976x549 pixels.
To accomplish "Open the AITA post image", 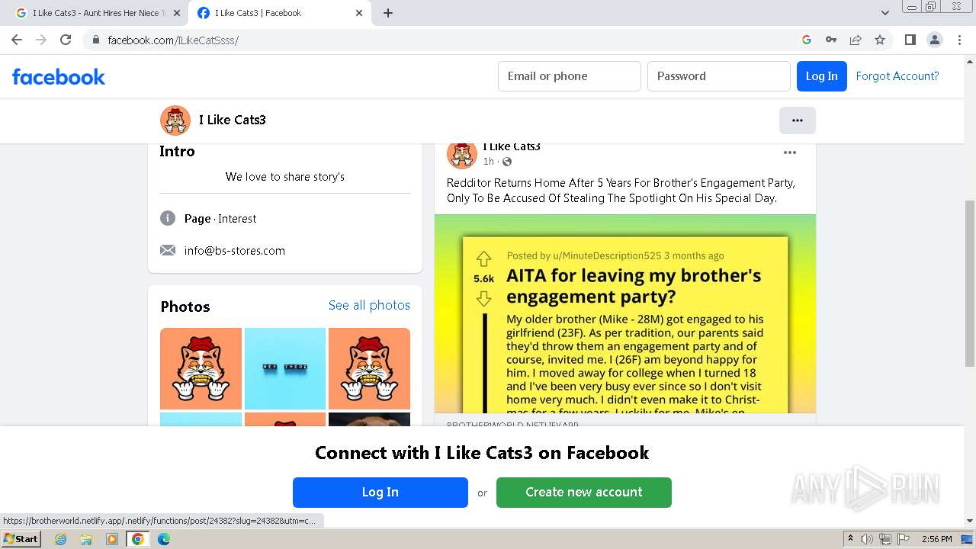I will pyautogui.click(x=625, y=313).
